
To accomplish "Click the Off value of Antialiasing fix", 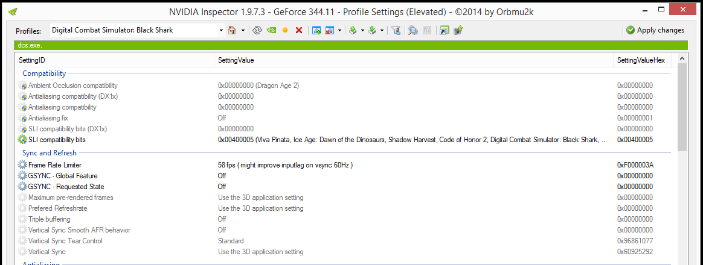I will 222,118.
